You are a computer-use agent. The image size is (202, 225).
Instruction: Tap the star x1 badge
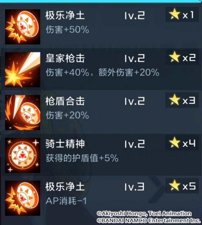[182, 14]
